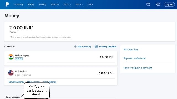Image resolution: width=177 pixels, height=99 pixels.
Task: Select the U.S. flag icon
Action: coord(11,73)
